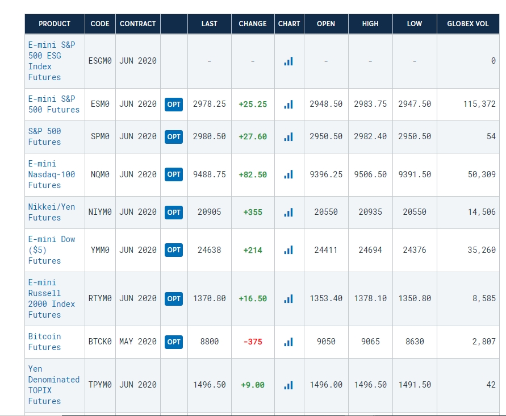Click the last price 1370.80
The width and height of the screenshot is (506, 416).
(x=210, y=298)
